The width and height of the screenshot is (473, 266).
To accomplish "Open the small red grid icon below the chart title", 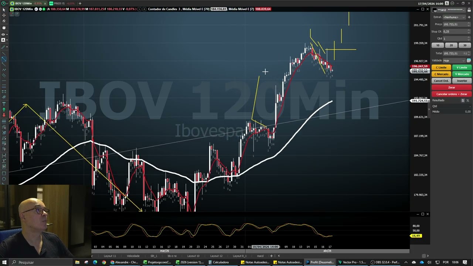I will (x=12, y=14).
